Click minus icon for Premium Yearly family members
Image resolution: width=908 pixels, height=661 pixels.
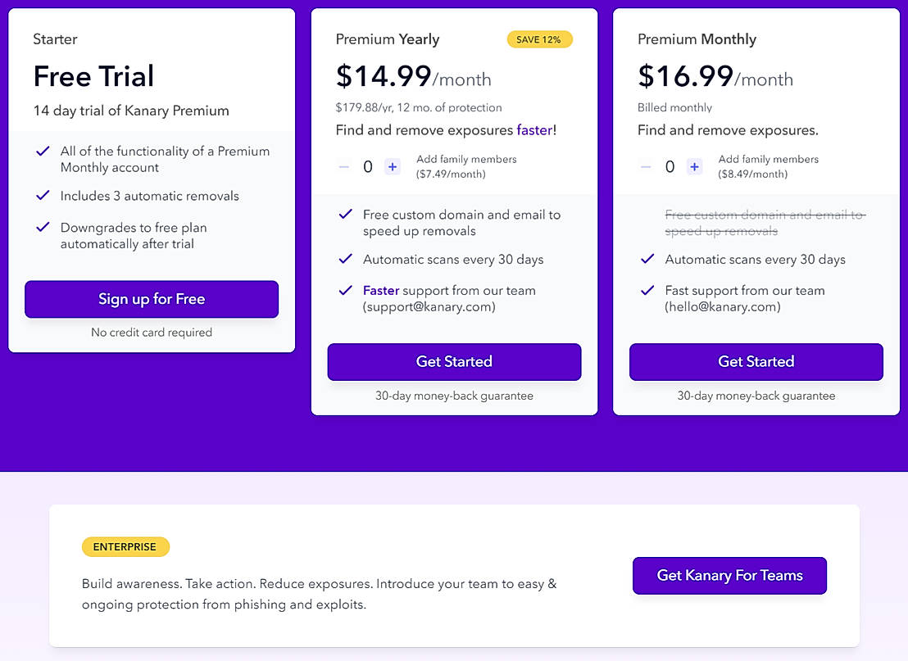click(x=344, y=167)
